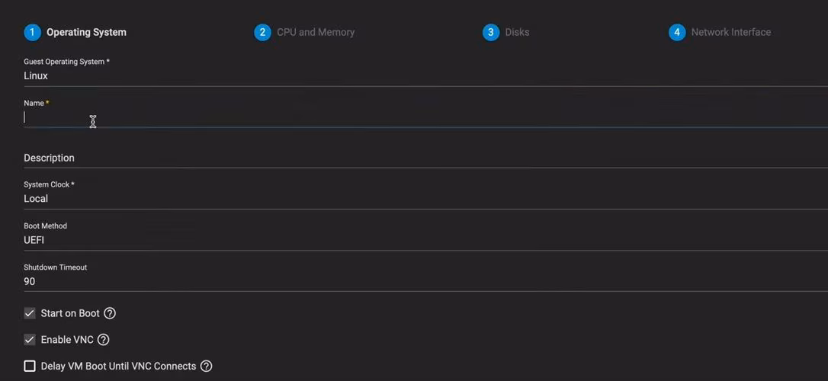Go to the CPU and Memory step
Image resolution: width=828 pixels, height=381 pixels.
point(316,33)
